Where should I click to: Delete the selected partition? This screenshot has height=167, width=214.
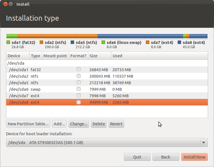[x=99, y=124]
